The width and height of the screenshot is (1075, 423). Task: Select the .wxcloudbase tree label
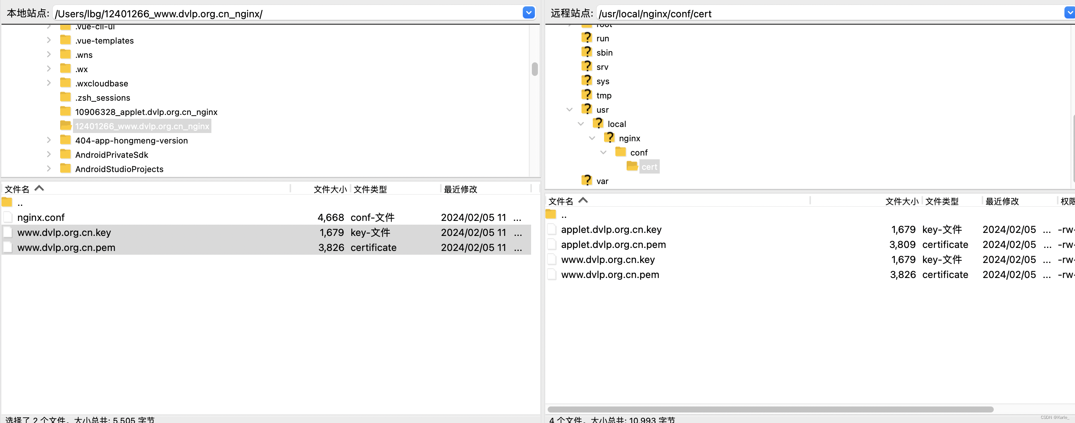102,83
